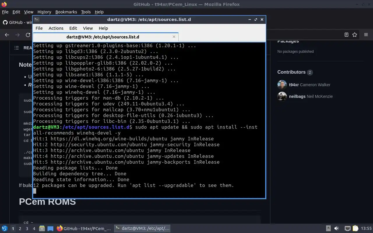Open contributor t94xr Cameron Walker profile
Image resolution: width=373 pixels, height=233 pixels.
[x=310, y=85]
